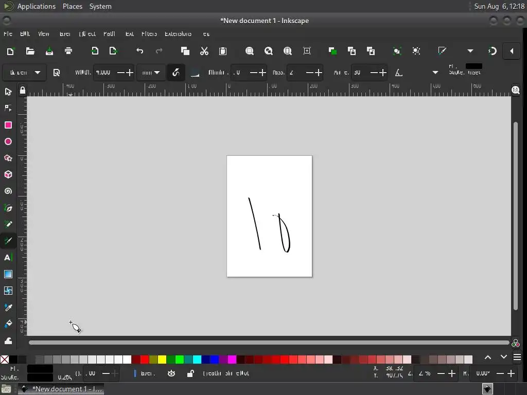This screenshot has height=395, width=527.
Task: Open the Extensions menu
Action: [x=178, y=34]
